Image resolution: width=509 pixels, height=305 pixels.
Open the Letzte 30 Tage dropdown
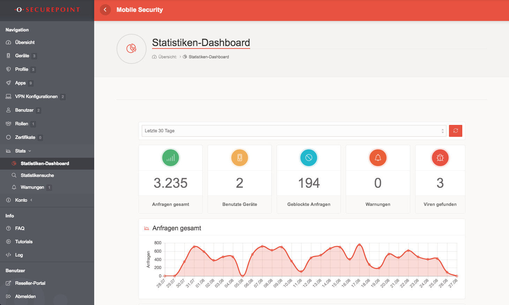(293, 131)
